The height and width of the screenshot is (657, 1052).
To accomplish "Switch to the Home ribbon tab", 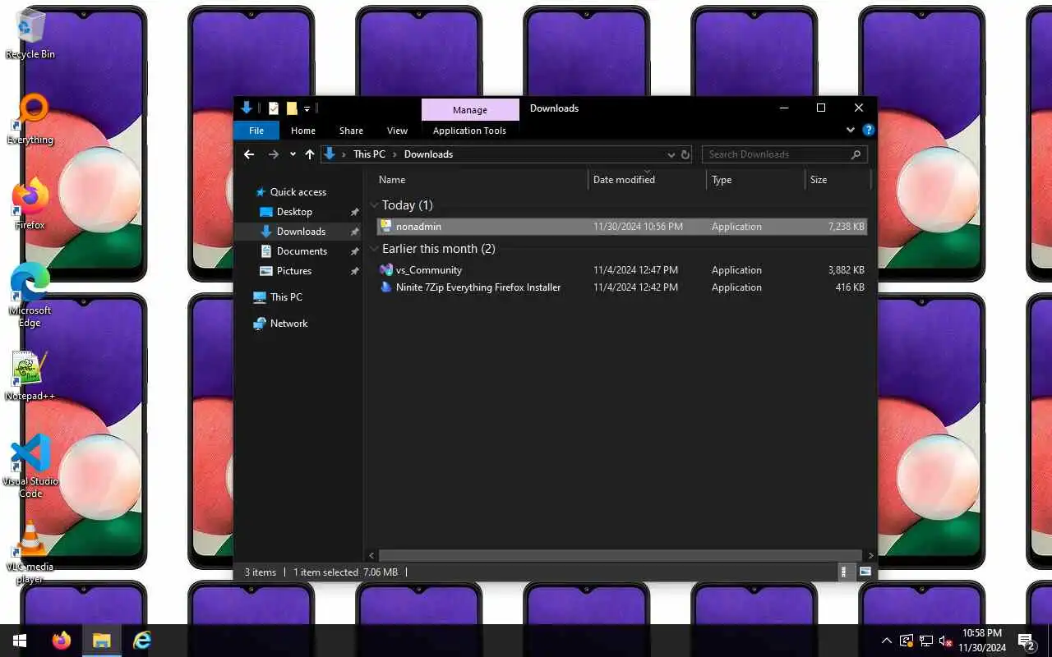I will pyautogui.click(x=303, y=131).
